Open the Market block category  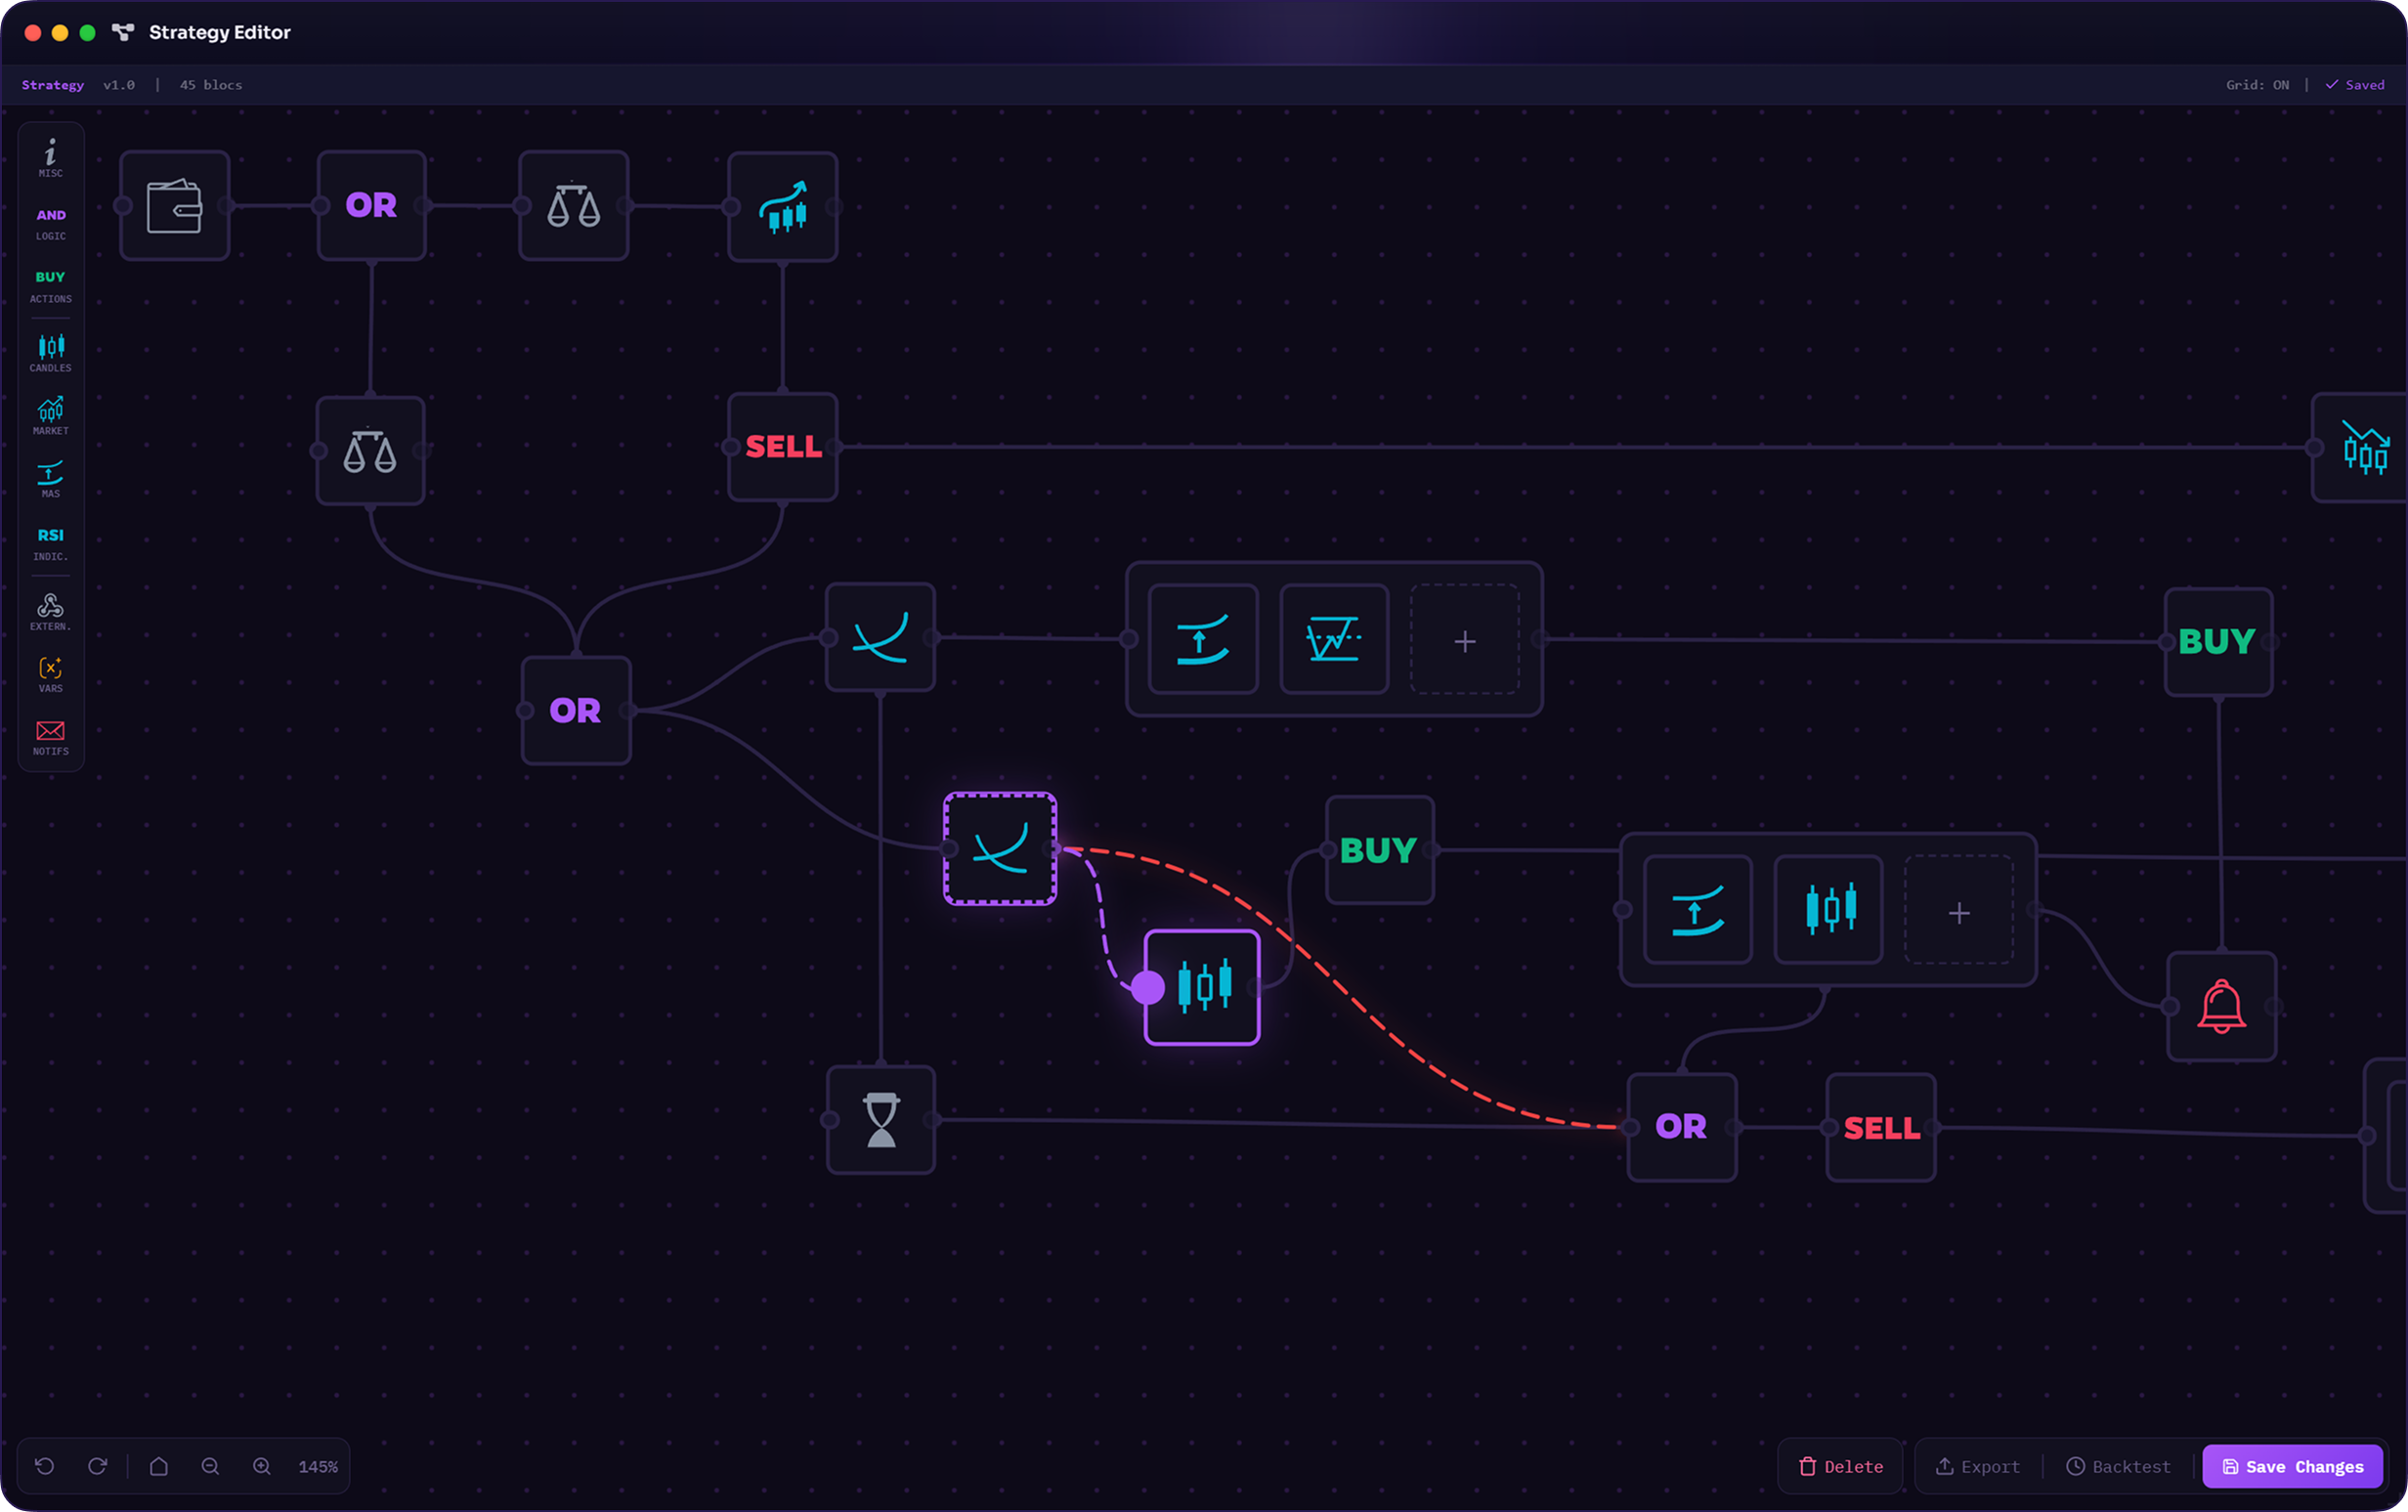(x=50, y=416)
